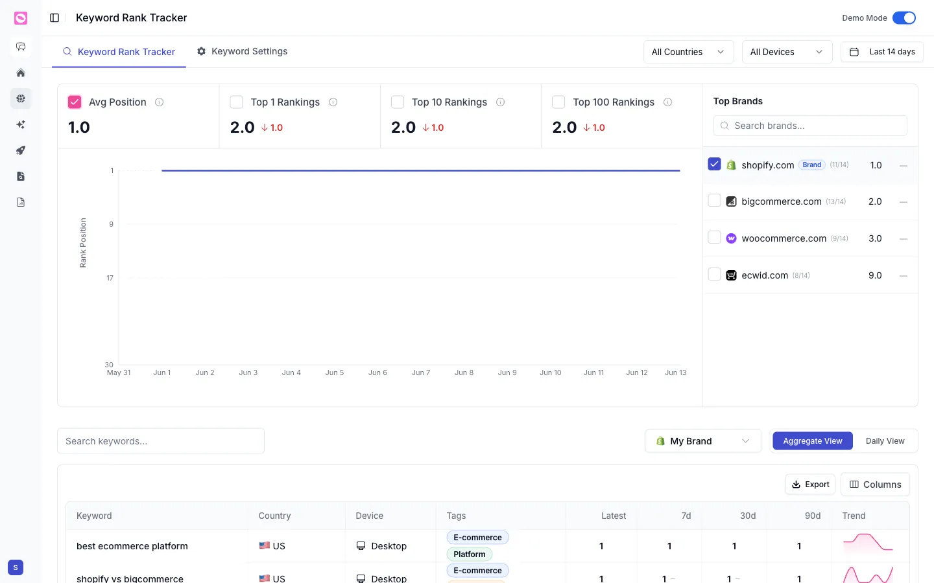Click the pink app logo in sidebar

pos(21,18)
